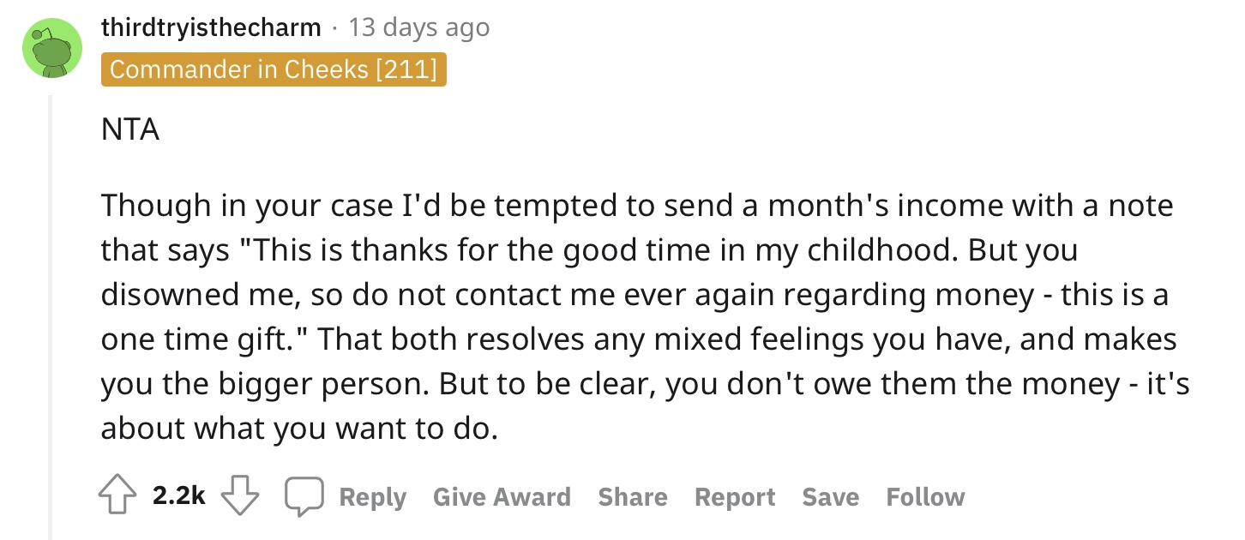Report this comment

(735, 497)
